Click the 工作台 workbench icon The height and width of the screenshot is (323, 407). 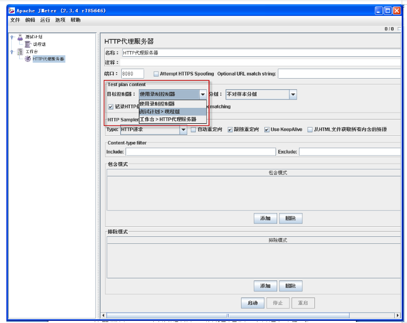[20, 52]
